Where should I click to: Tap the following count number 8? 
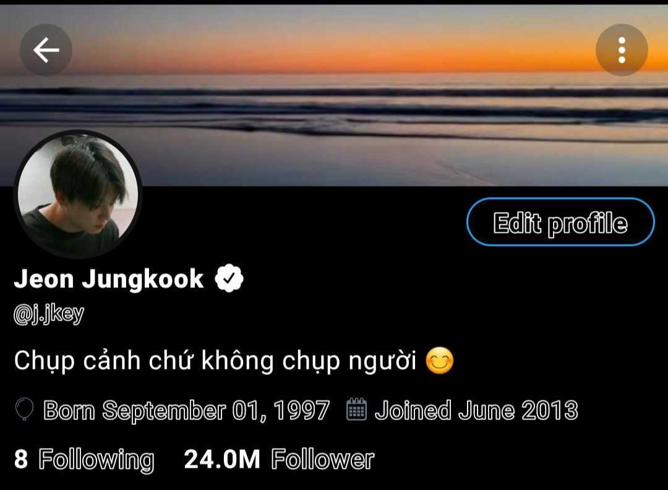pos(21,459)
